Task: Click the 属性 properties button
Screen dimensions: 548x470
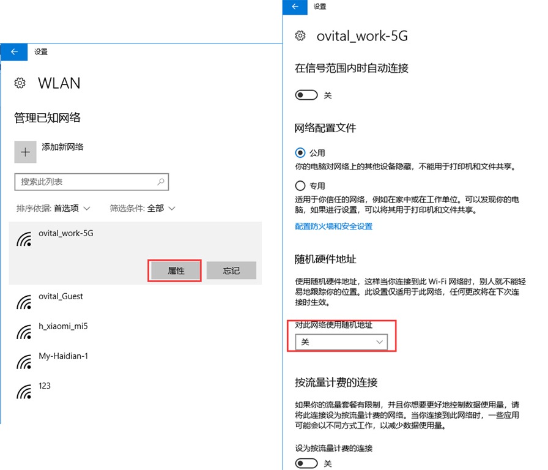Action: click(176, 270)
